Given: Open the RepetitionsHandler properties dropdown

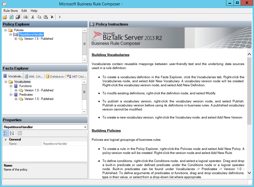Looking at the screenshot, I should pos(85,127).
